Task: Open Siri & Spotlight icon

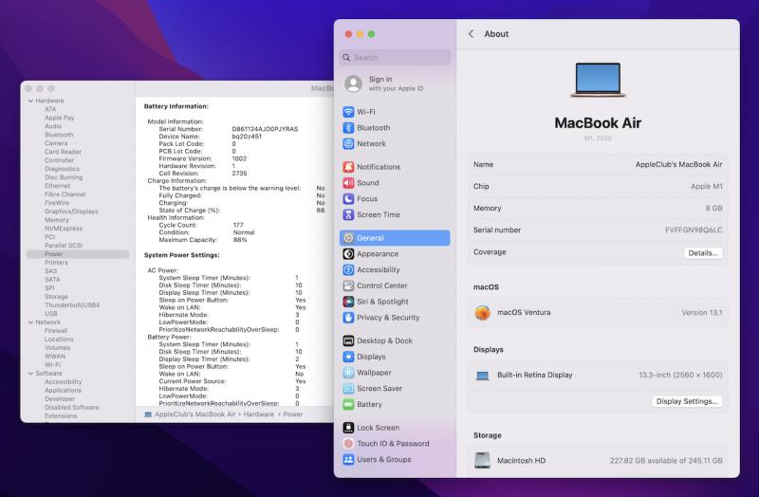Action: (x=348, y=302)
